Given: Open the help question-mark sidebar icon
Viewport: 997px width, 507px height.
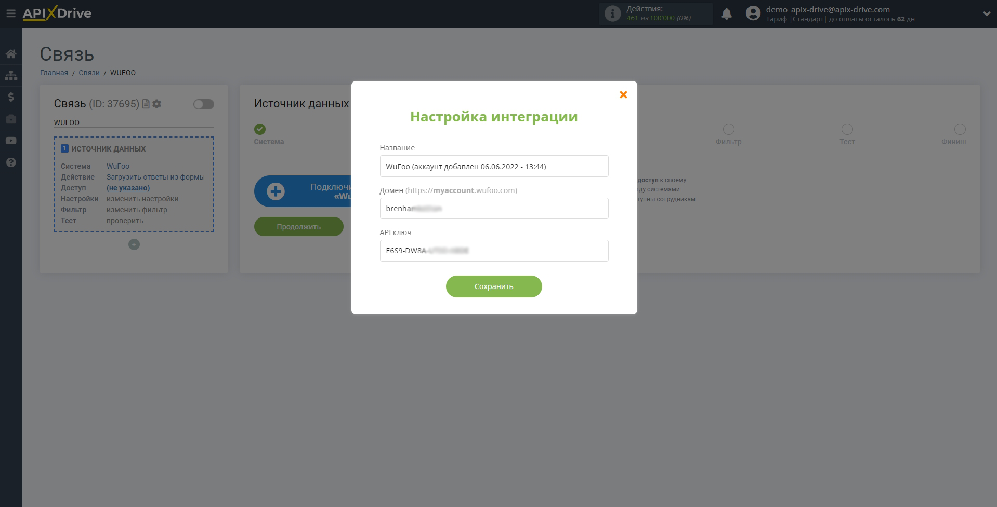Looking at the screenshot, I should (x=11, y=162).
